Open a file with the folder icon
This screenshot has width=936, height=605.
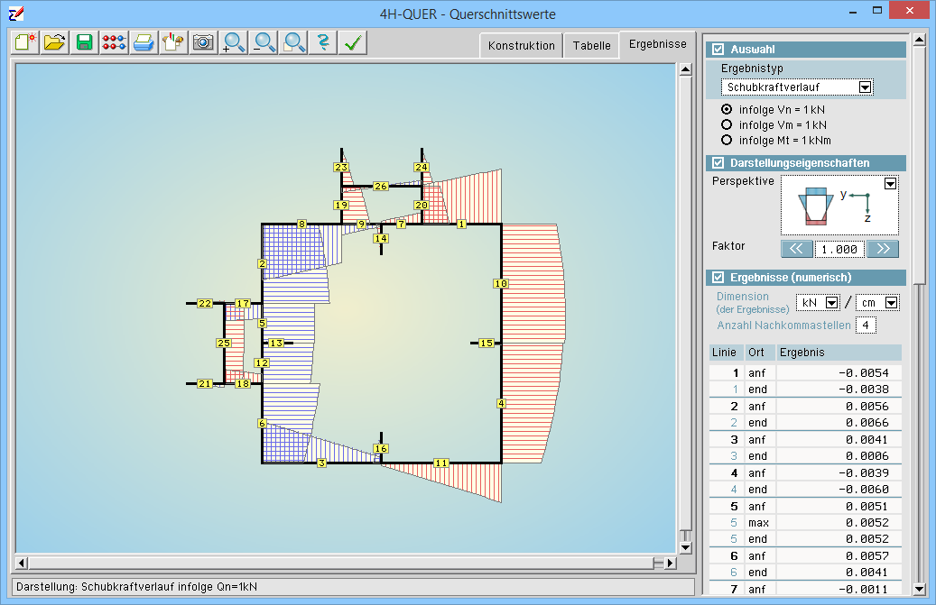pos(54,42)
